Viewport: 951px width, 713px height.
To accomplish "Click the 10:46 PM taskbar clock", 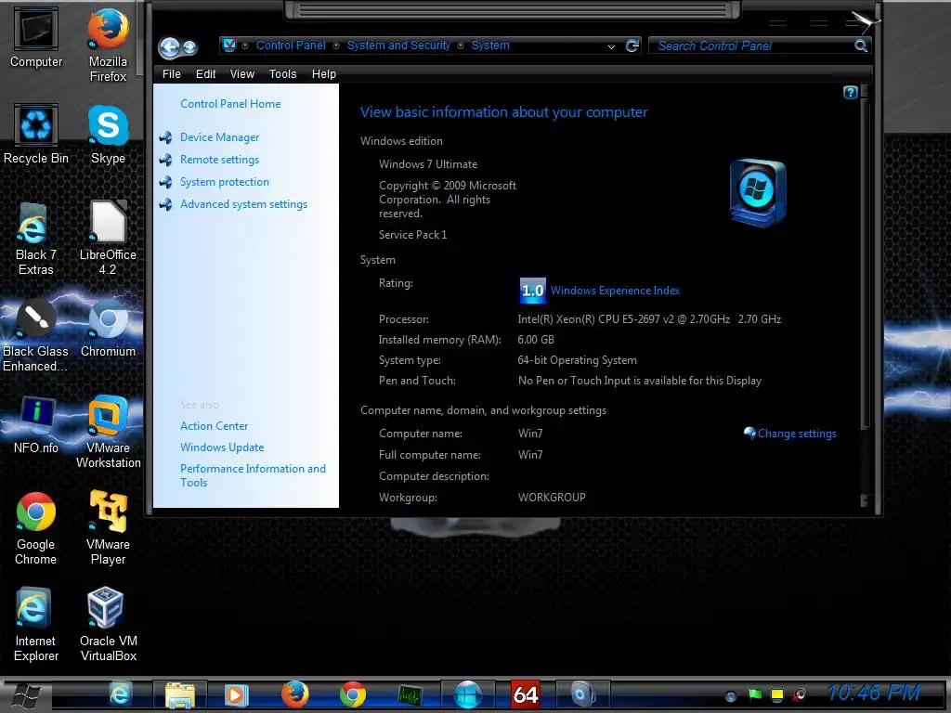I will click(x=874, y=693).
